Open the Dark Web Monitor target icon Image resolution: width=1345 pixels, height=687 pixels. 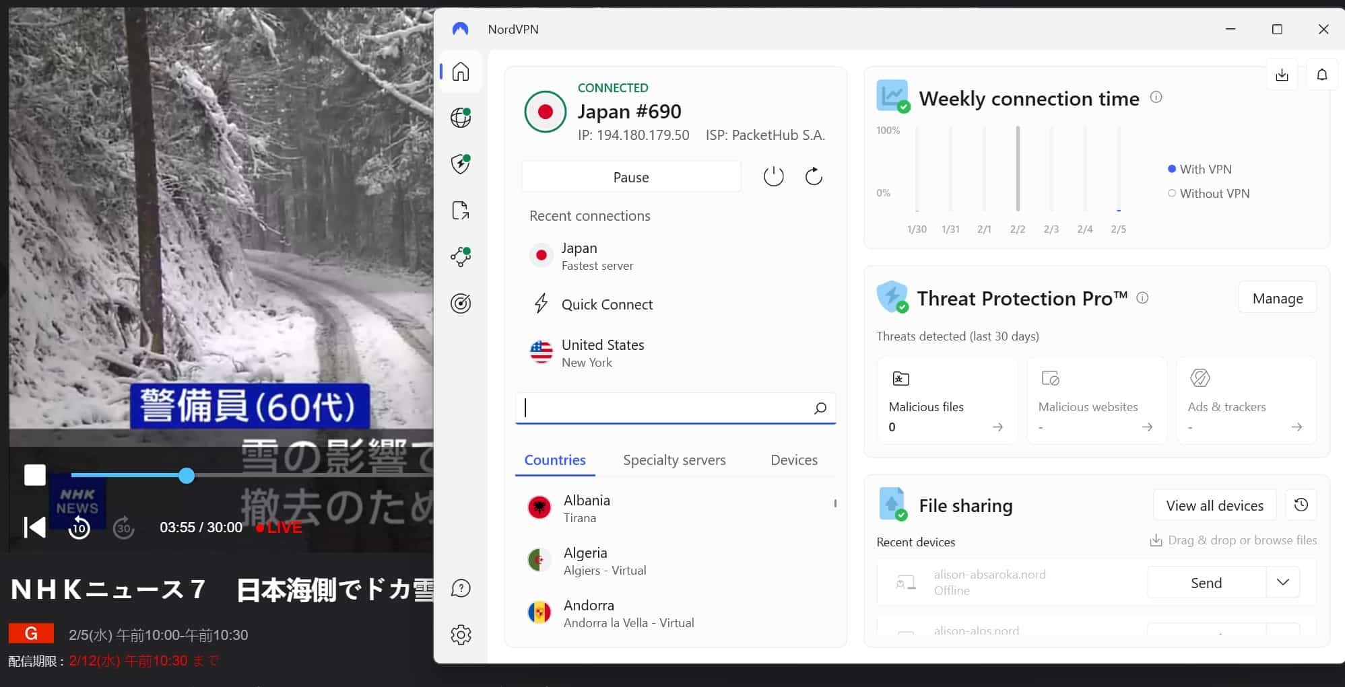point(461,303)
